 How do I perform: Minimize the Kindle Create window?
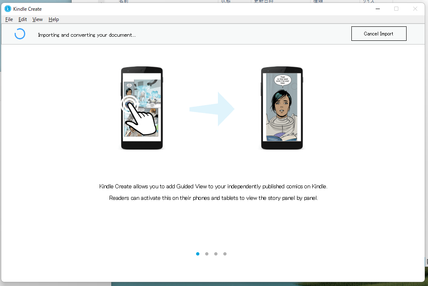(x=378, y=9)
